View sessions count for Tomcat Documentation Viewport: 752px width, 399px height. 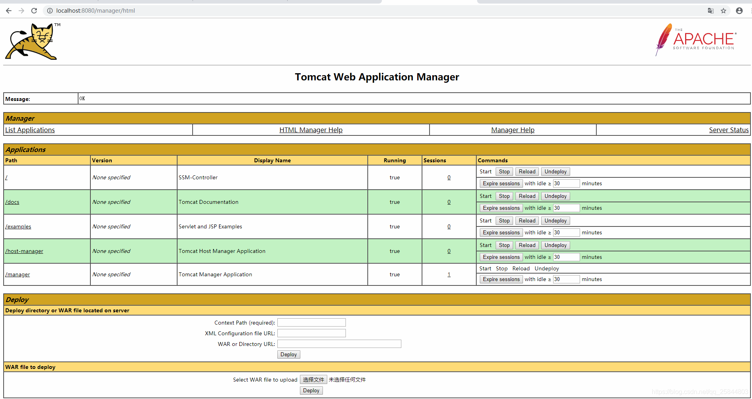coord(449,202)
